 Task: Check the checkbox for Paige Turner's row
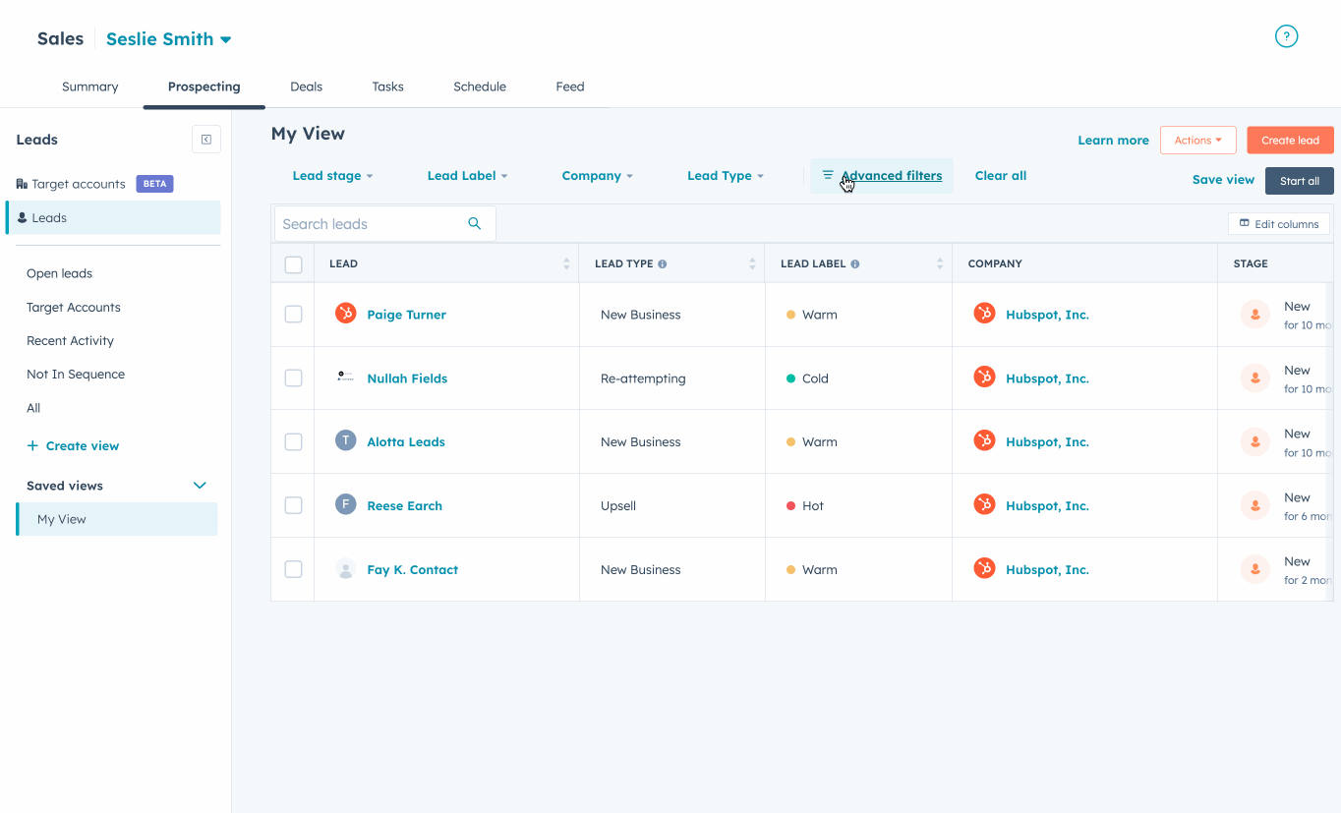pyautogui.click(x=292, y=314)
